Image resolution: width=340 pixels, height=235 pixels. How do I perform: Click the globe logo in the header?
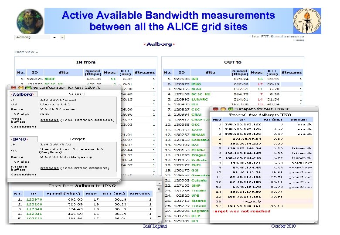click(x=30, y=21)
